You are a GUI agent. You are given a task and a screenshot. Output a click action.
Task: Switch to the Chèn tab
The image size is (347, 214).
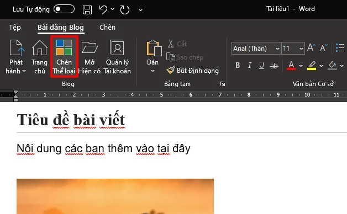(107, 28)
